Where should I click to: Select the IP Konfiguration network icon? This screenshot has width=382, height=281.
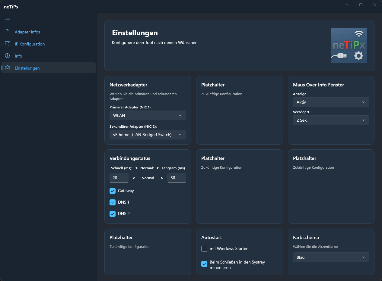(x=7, y=44)
